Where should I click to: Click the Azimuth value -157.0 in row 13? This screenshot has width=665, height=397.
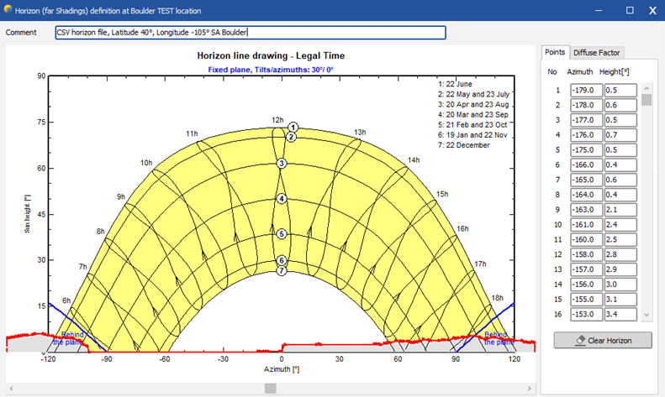point(585,269)
